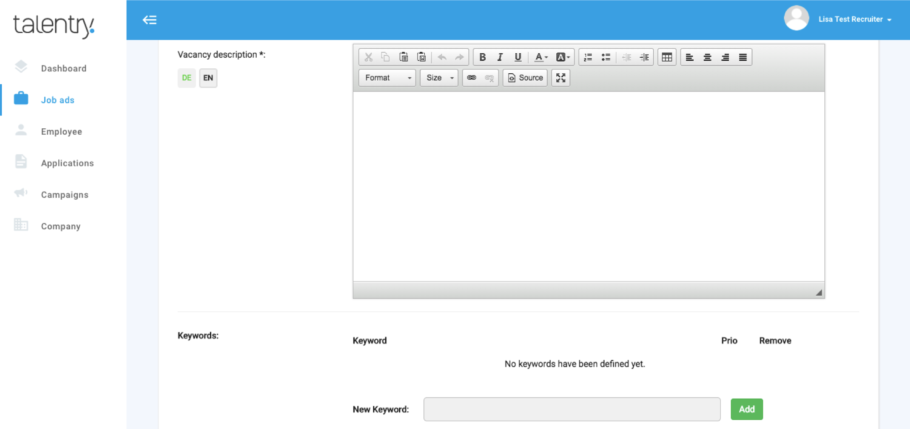Viewport: 910px width, 429px height.
Task: Insert a table into description
Action: 667,57
